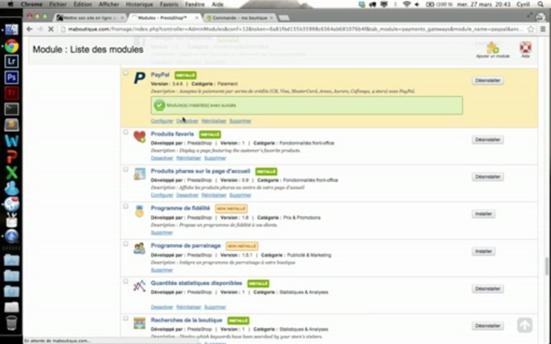Launch PowerPoint from the dock
The width and height of the screenshot is (551, 344).
(11, 157)
